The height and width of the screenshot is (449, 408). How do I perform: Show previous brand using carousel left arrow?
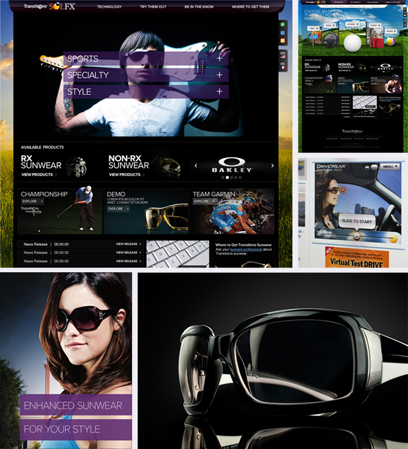coord(196,166)
